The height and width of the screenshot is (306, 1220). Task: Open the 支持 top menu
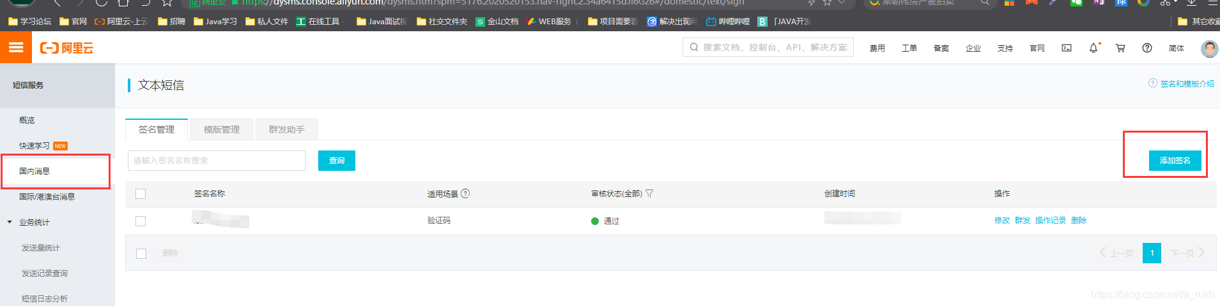click(x=1005, y=48)
